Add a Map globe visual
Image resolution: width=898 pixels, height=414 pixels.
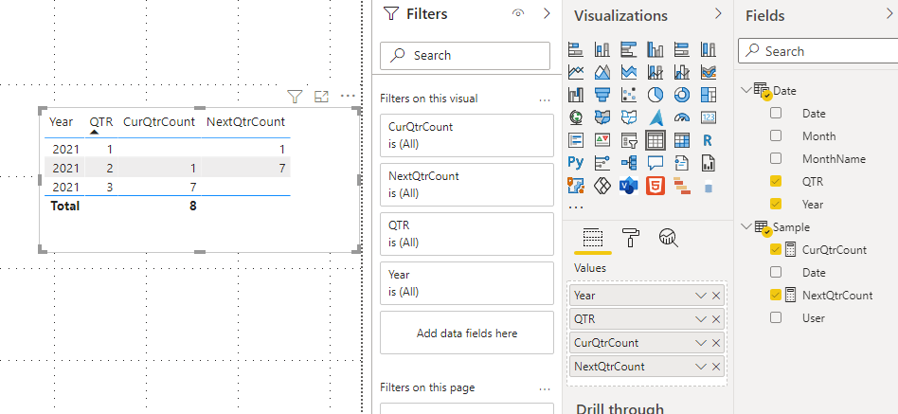click(x=576, y=117)
